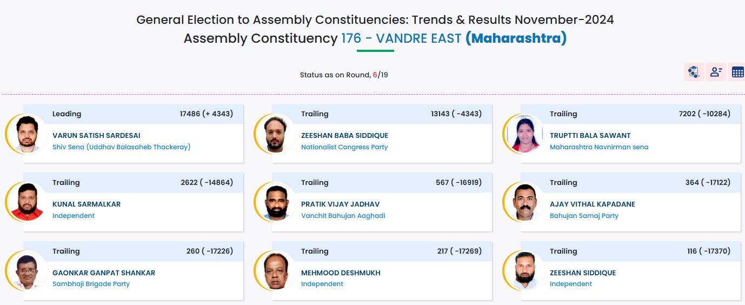This screenshot has height=305, width=745.
Task: Select the Nationalist Congress Party label
Action: click(x=344, y=147)
